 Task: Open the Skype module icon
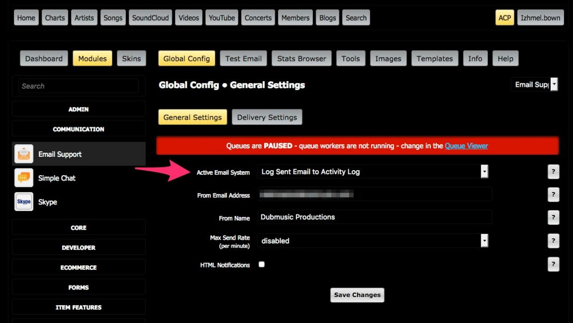[24, 202]
